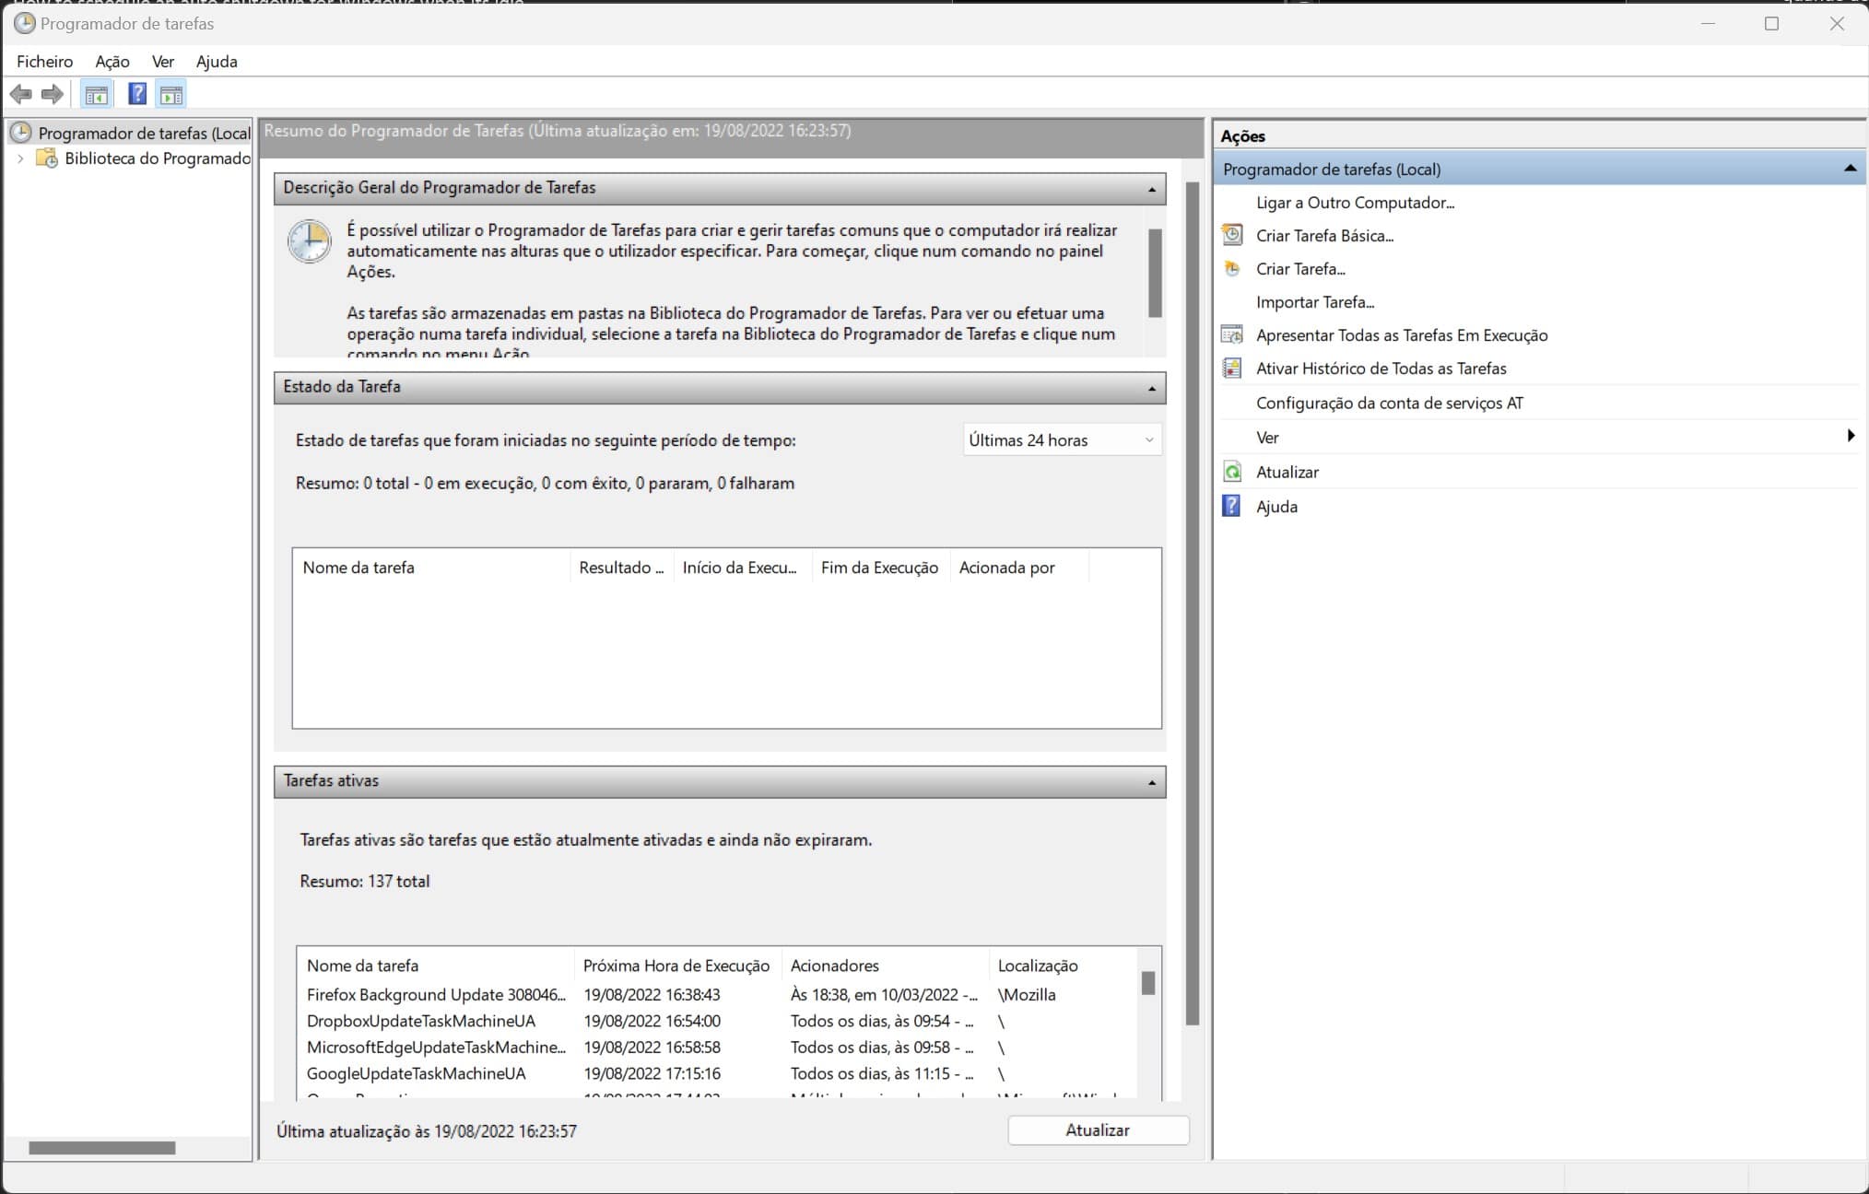Image resolution: width=1869 pixels, height=1194 pixels.
Task: Open the Ficheiro menu
Action: click(44, 62)
